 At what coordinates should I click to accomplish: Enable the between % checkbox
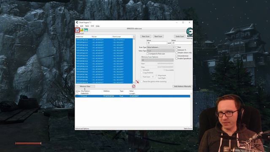176,50
